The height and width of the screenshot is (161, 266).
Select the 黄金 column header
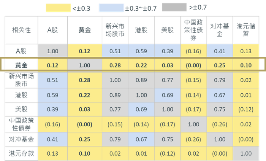tap(84, 30)
